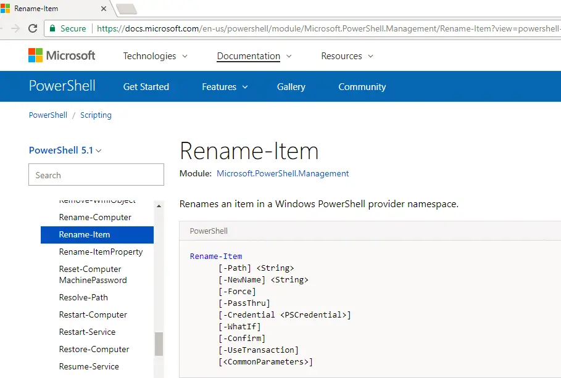Open Resume-Service in the sidebar
The width and height of the screenshot is (561, 378).
(x=89, y=366)
